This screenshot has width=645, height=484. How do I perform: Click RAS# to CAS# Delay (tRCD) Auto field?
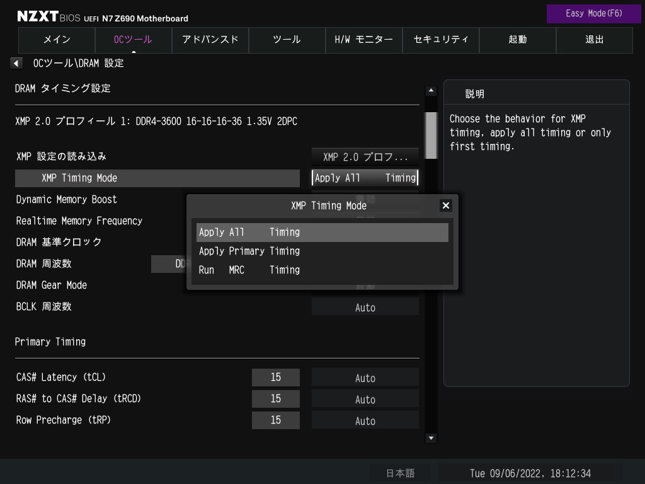point(365,399)
